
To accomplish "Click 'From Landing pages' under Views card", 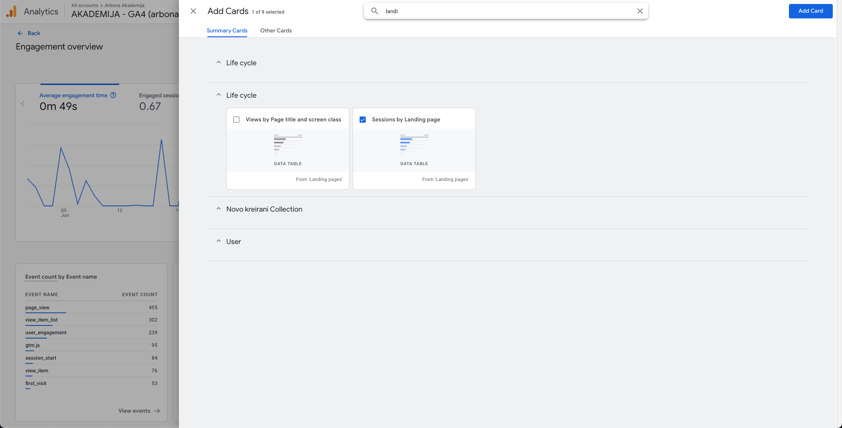I will pyautogui.click(x=319, y=180).
